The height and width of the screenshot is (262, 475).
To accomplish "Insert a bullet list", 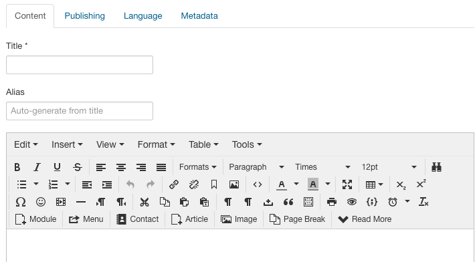I will click(x=22, y=184).
